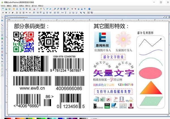Open the 窗口(W) window menu
Image resolution: width=170 pixels, height=119 pixels.
[x=34, y=6]
